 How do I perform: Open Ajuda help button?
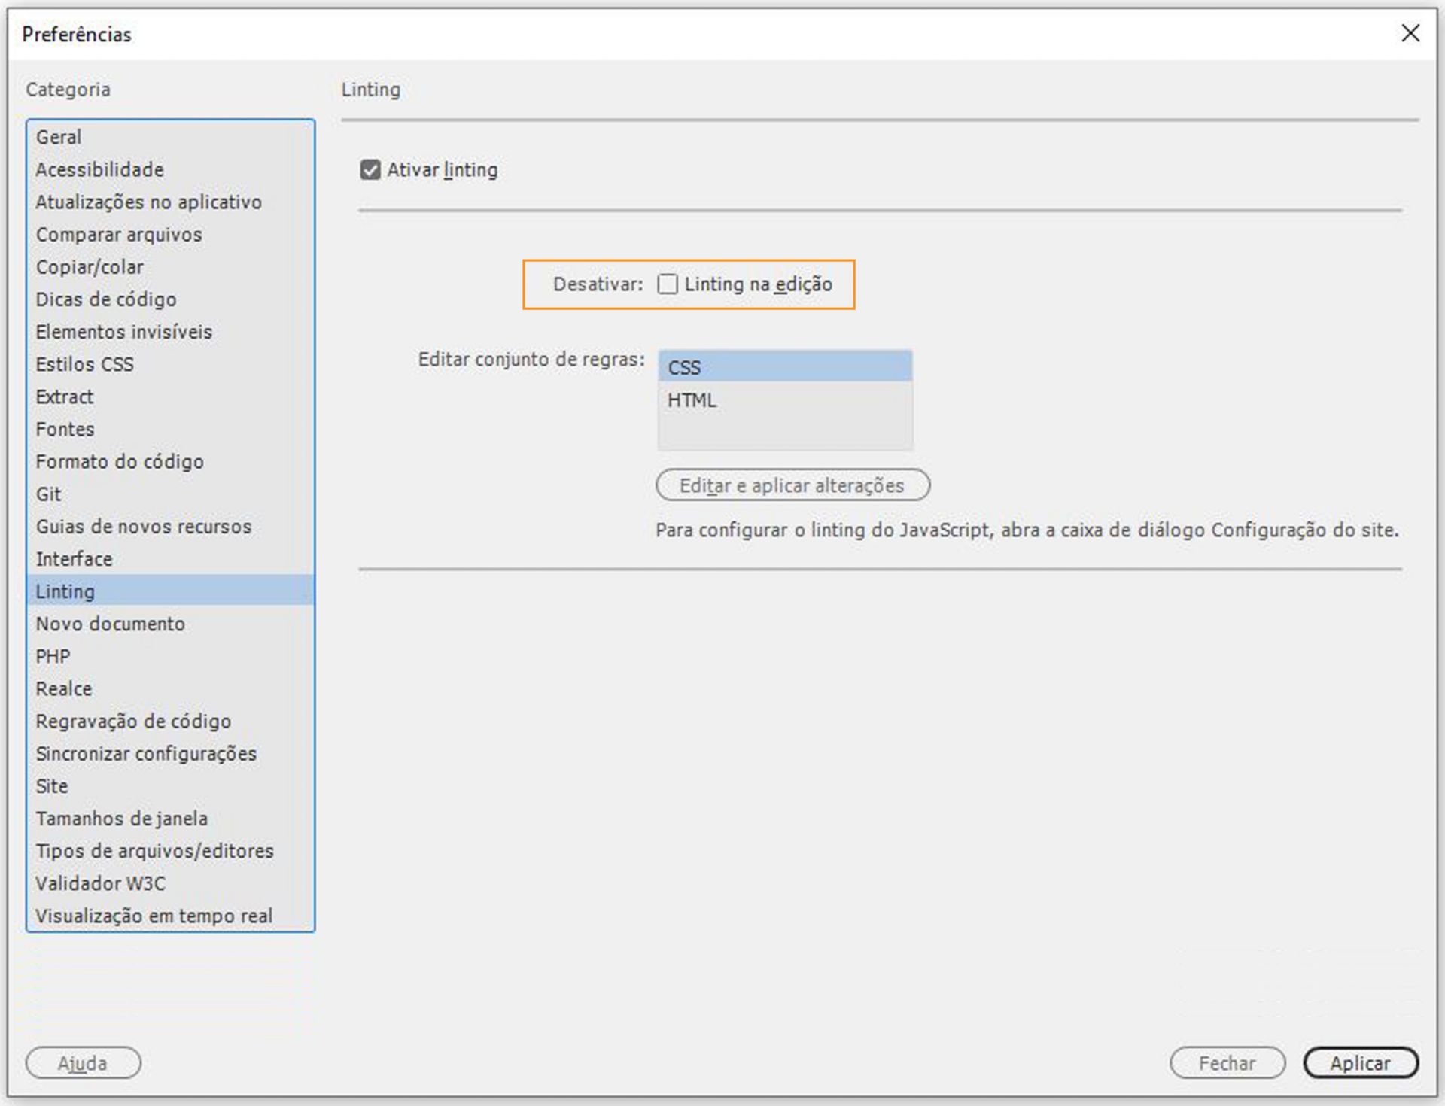(x=83, y=1063)
